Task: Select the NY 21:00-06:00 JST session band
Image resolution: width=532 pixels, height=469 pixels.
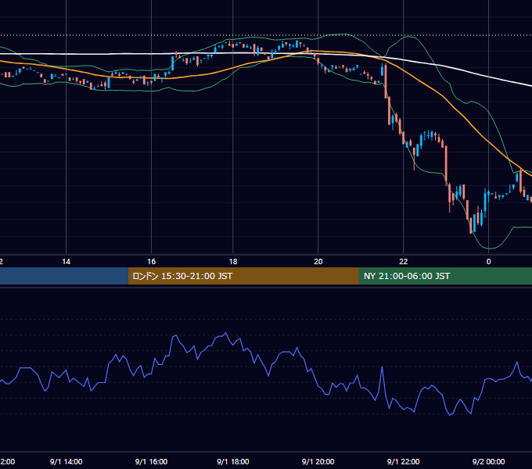Action: pos(445,276)
